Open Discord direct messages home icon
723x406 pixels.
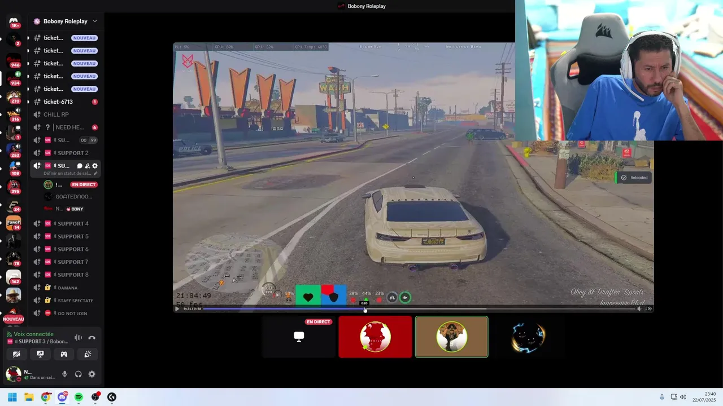click(14, 21)
